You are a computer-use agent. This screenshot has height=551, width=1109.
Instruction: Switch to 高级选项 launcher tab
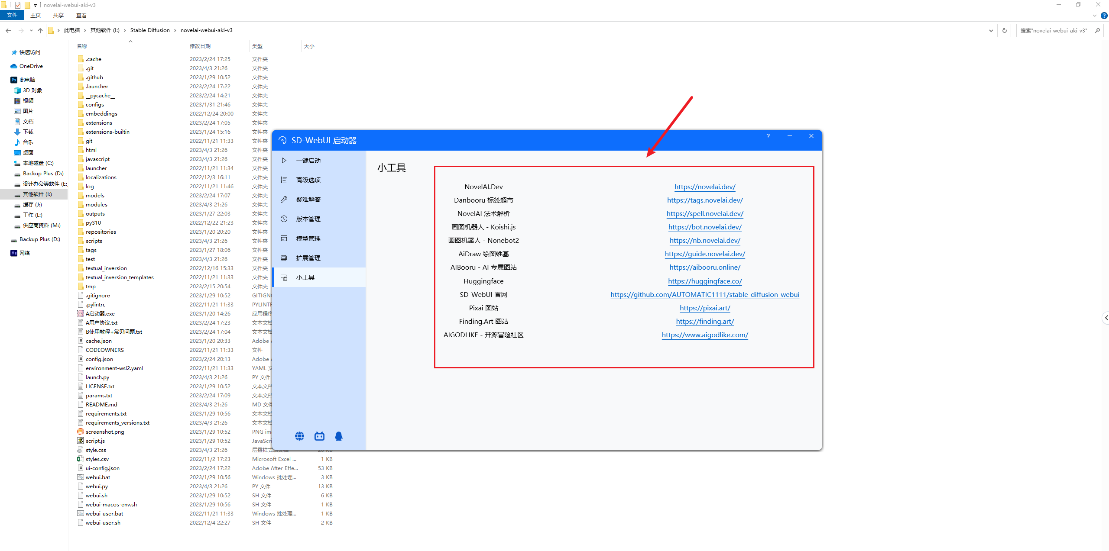[x=319, y=180]
